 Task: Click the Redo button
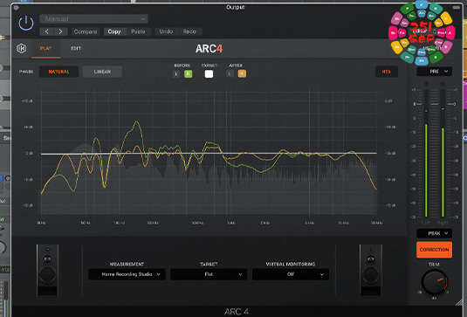tap(189, 31)
